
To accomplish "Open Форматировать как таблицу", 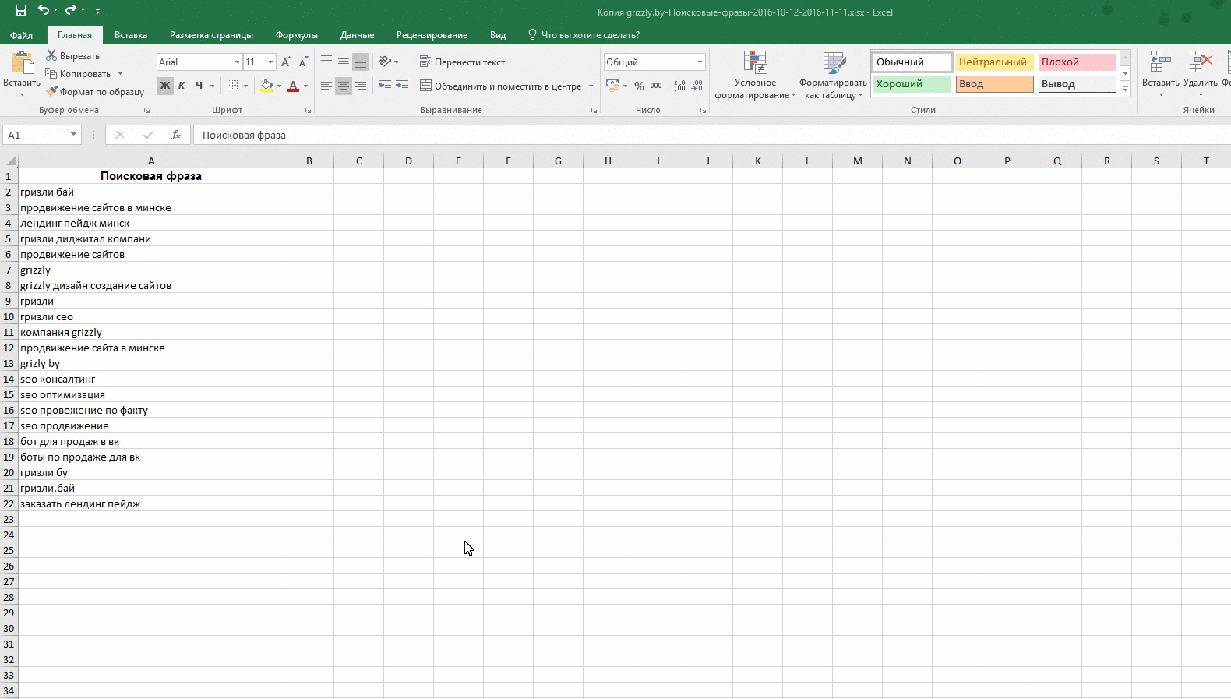I will coord(833,75).
